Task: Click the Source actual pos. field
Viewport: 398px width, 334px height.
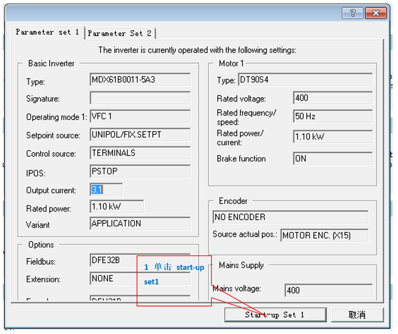Action: pos(324,235)
